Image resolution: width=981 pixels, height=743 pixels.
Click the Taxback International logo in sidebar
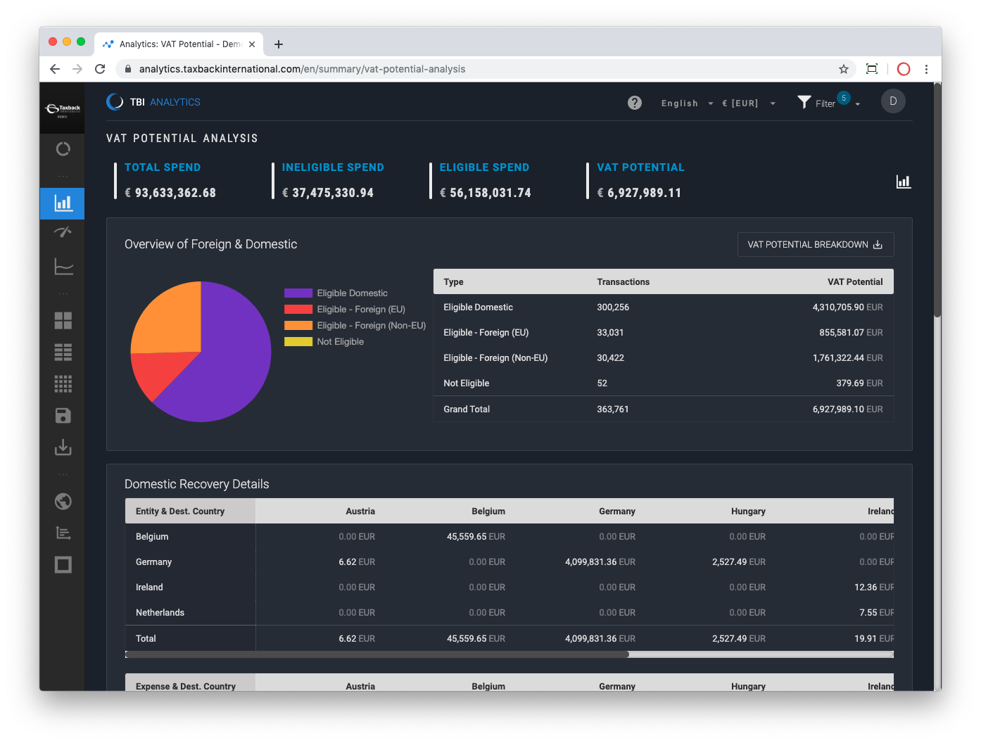coord(63,109)
